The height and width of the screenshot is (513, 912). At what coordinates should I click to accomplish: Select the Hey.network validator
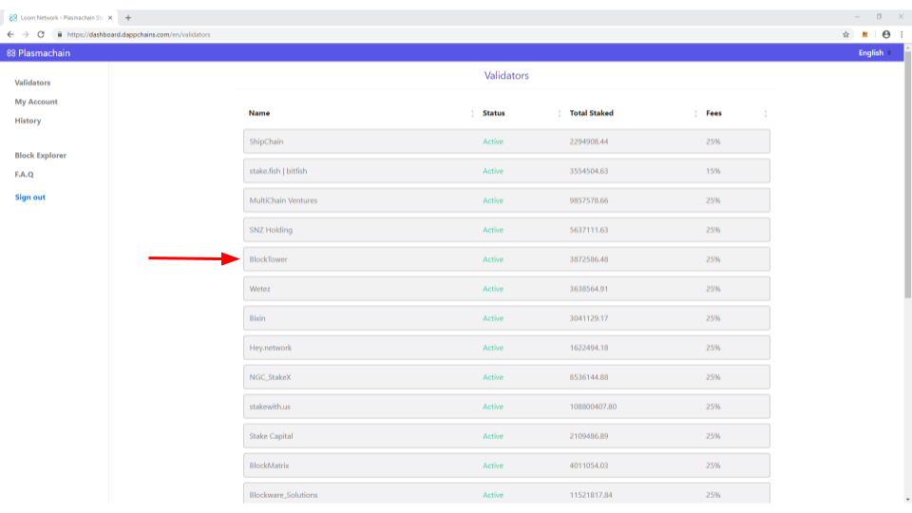pyautogui.click(x=506, y=348)
